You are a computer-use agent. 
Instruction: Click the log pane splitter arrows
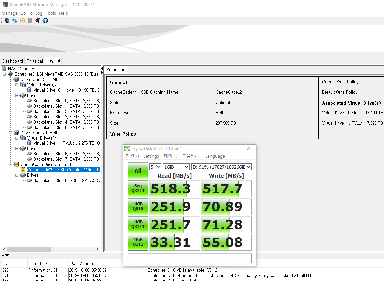click(5, 255)
